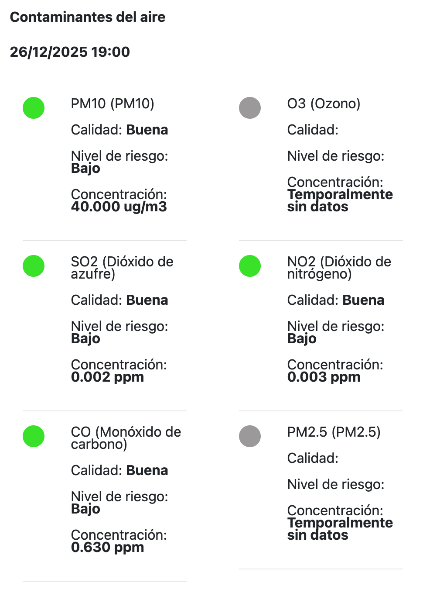Click the gray O3 Ozono status dot
The width and height of the screenshot is (423, 593).
pyautogui.click(x=250, y=108)
